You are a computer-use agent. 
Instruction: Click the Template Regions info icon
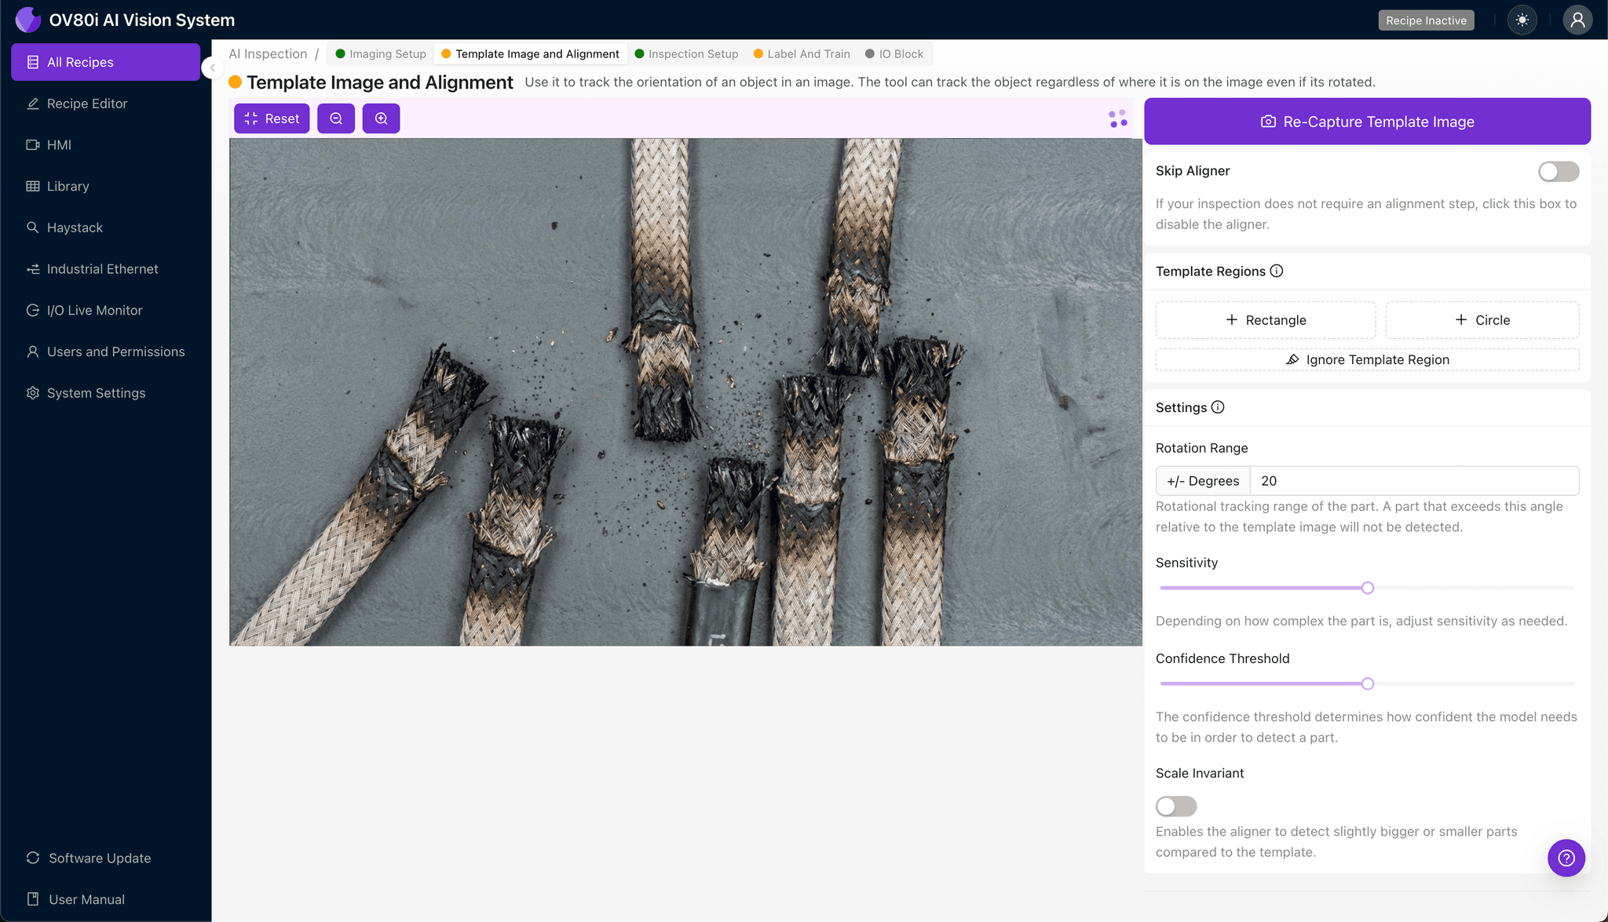[x=1277, y=271]
